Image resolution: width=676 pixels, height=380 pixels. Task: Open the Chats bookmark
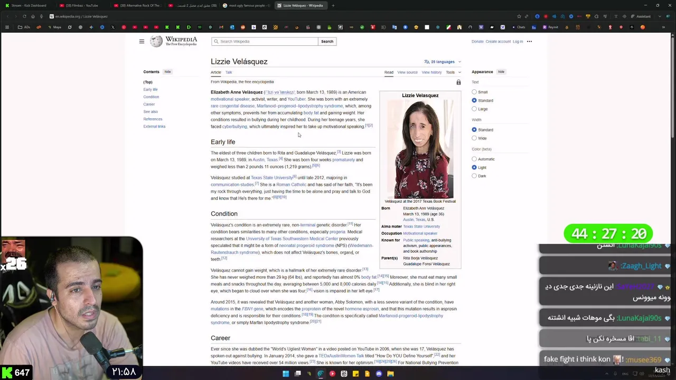coord(518,27)
